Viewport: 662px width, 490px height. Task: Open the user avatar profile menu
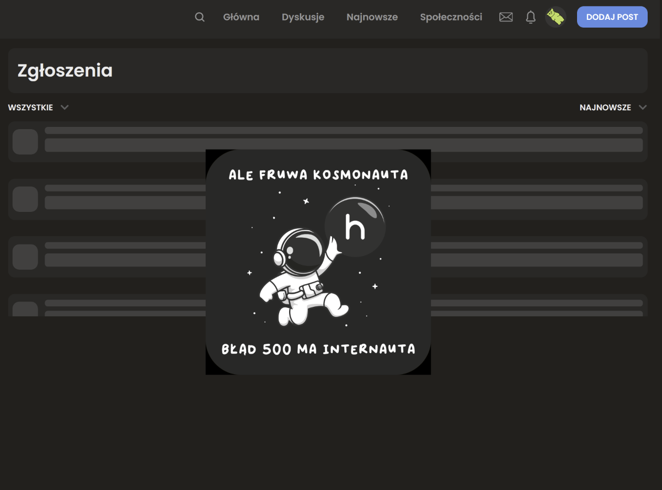click(556, 17)
